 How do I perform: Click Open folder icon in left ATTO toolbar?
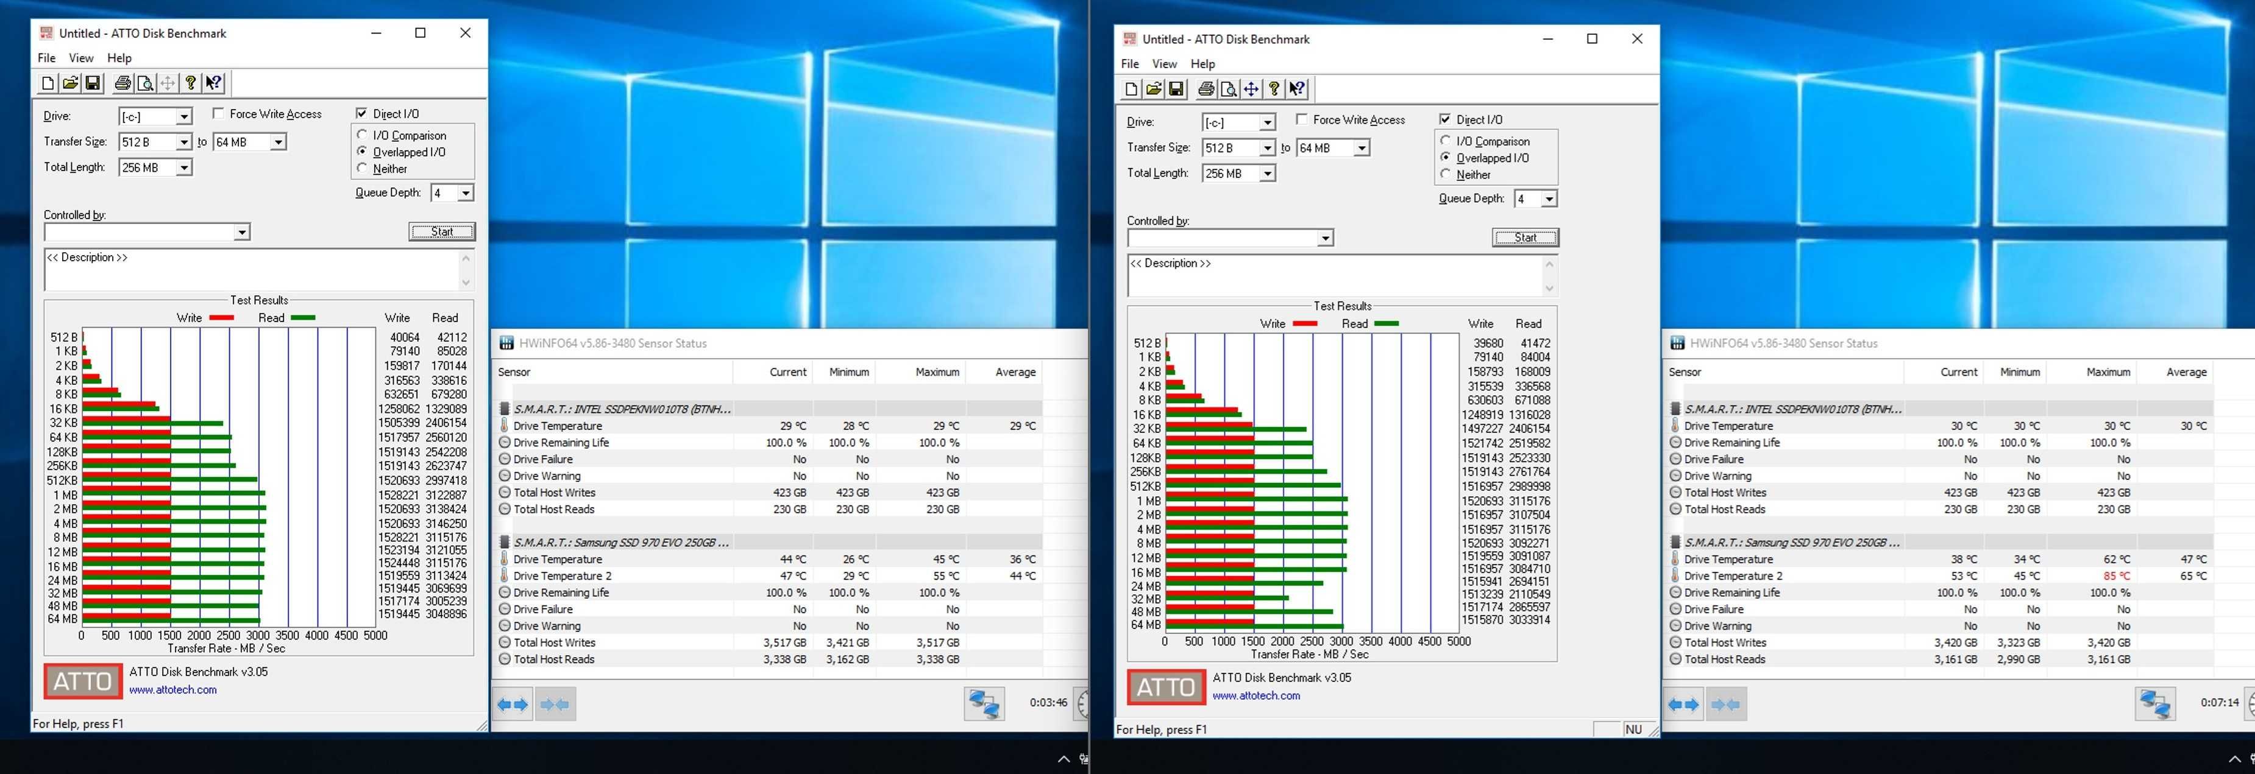coord(70,83)
